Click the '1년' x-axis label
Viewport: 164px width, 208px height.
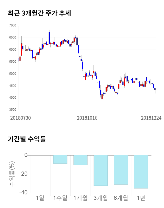click(141, 198)
